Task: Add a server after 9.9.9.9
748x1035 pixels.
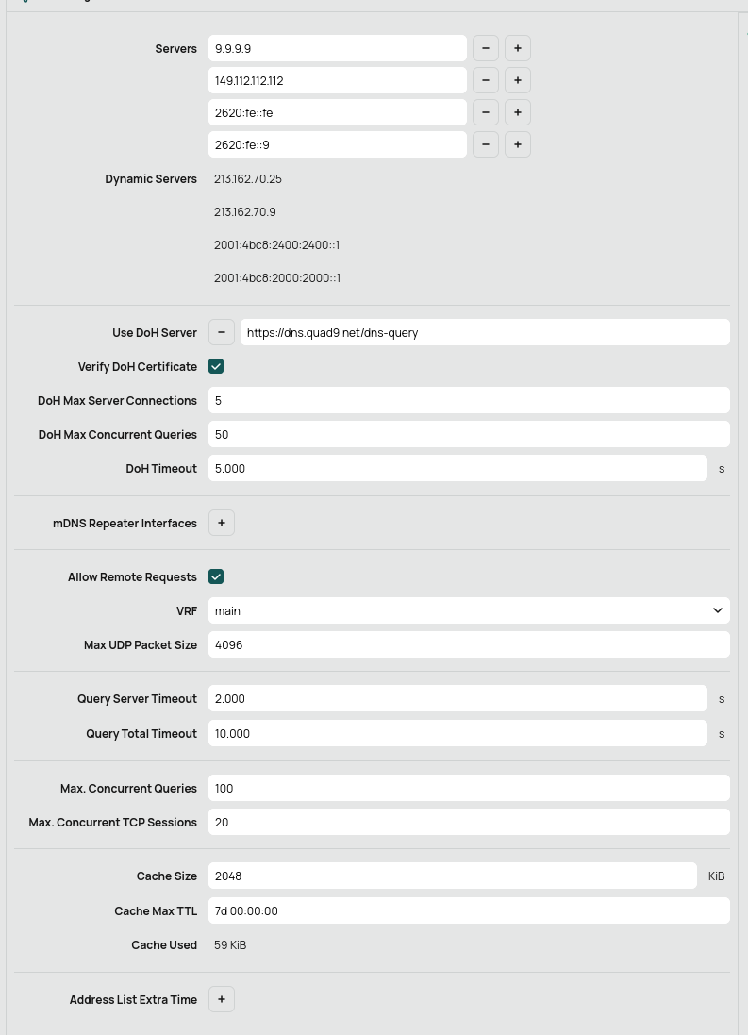Action: pyautogui.click(x=518, y=48)
